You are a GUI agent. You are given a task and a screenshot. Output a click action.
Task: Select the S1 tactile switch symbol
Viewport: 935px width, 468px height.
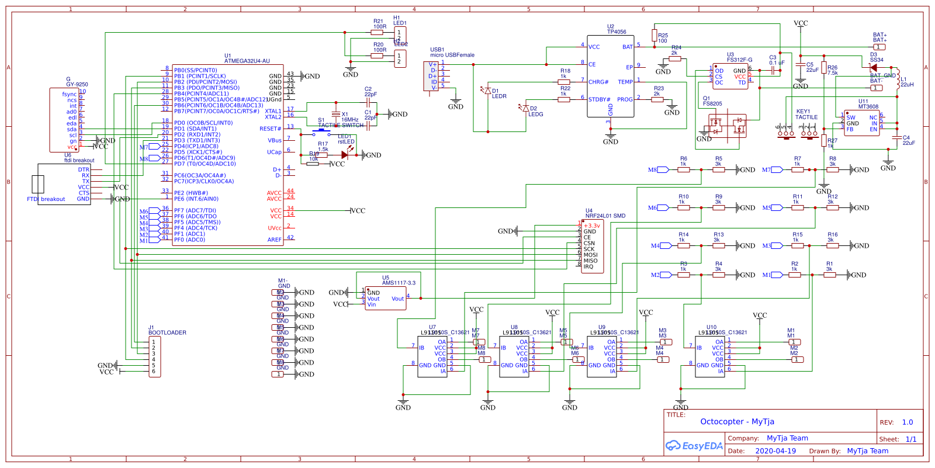tap(321, 133)
